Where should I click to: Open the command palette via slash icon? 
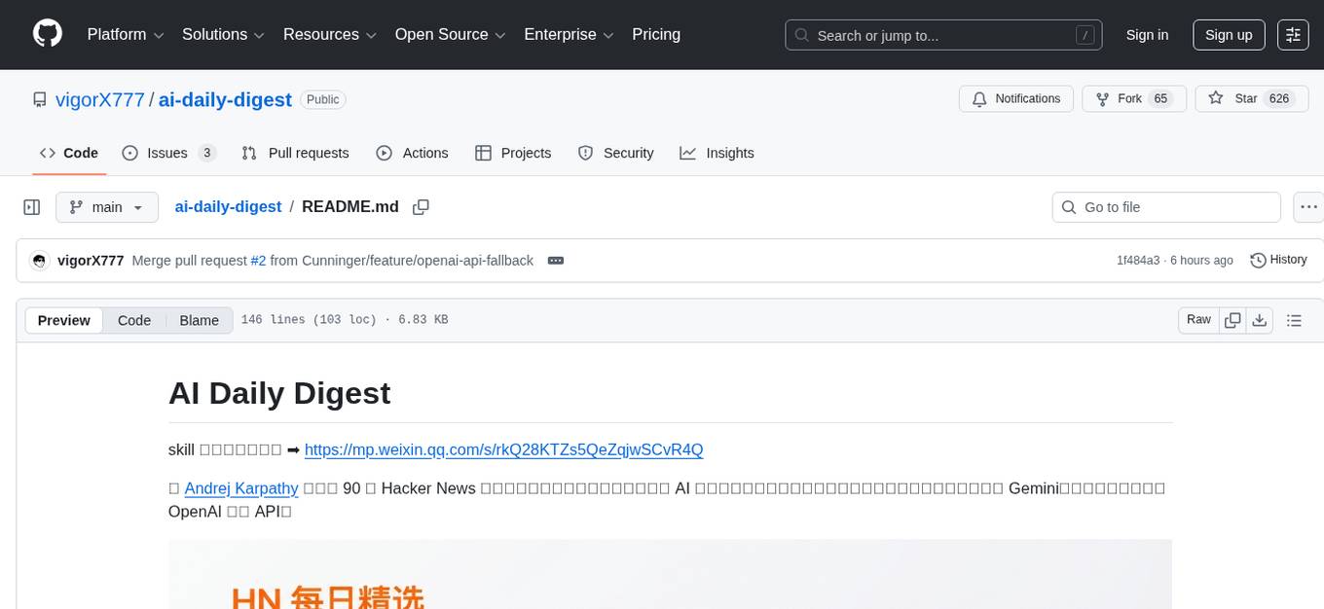[1085, 35]
